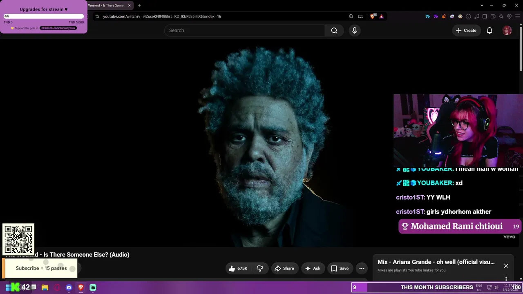Save the video to a playlist
Image resolution: width=523 pixels, height=294 pixels.
click(x=340, y=268)
